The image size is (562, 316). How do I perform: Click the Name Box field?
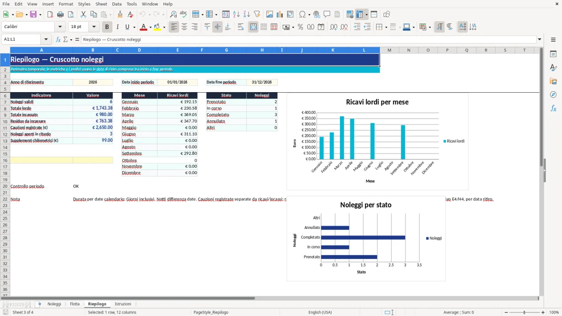22,39
